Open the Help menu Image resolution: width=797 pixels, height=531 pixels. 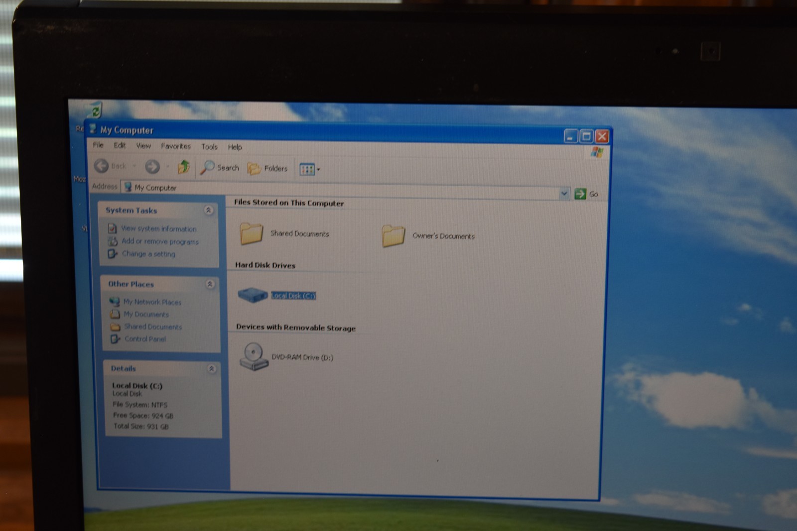coord(235,147)
